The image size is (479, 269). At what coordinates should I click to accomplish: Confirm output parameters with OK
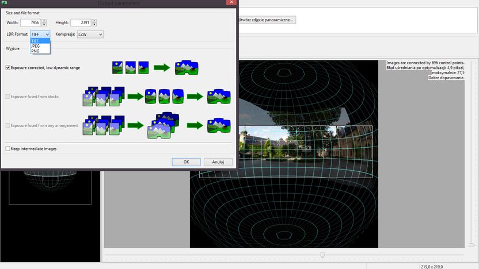click(x=186, y=162)
